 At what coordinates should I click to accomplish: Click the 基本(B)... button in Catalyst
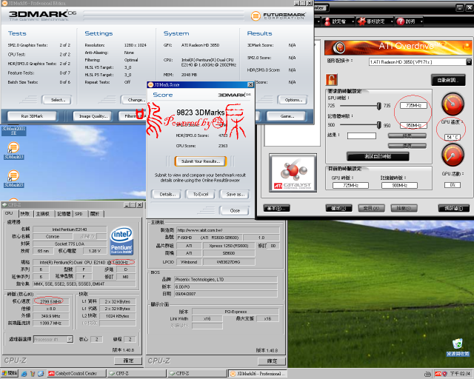click(276, 208)
